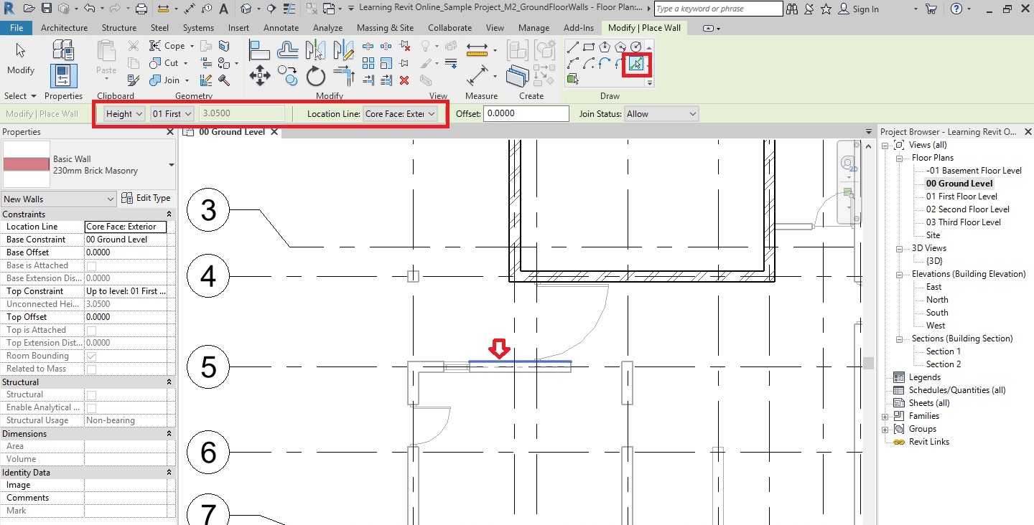The image size is (1034, 525).
Task: Toggle the Room Bounding checkbox
Action: click(91, 356)
